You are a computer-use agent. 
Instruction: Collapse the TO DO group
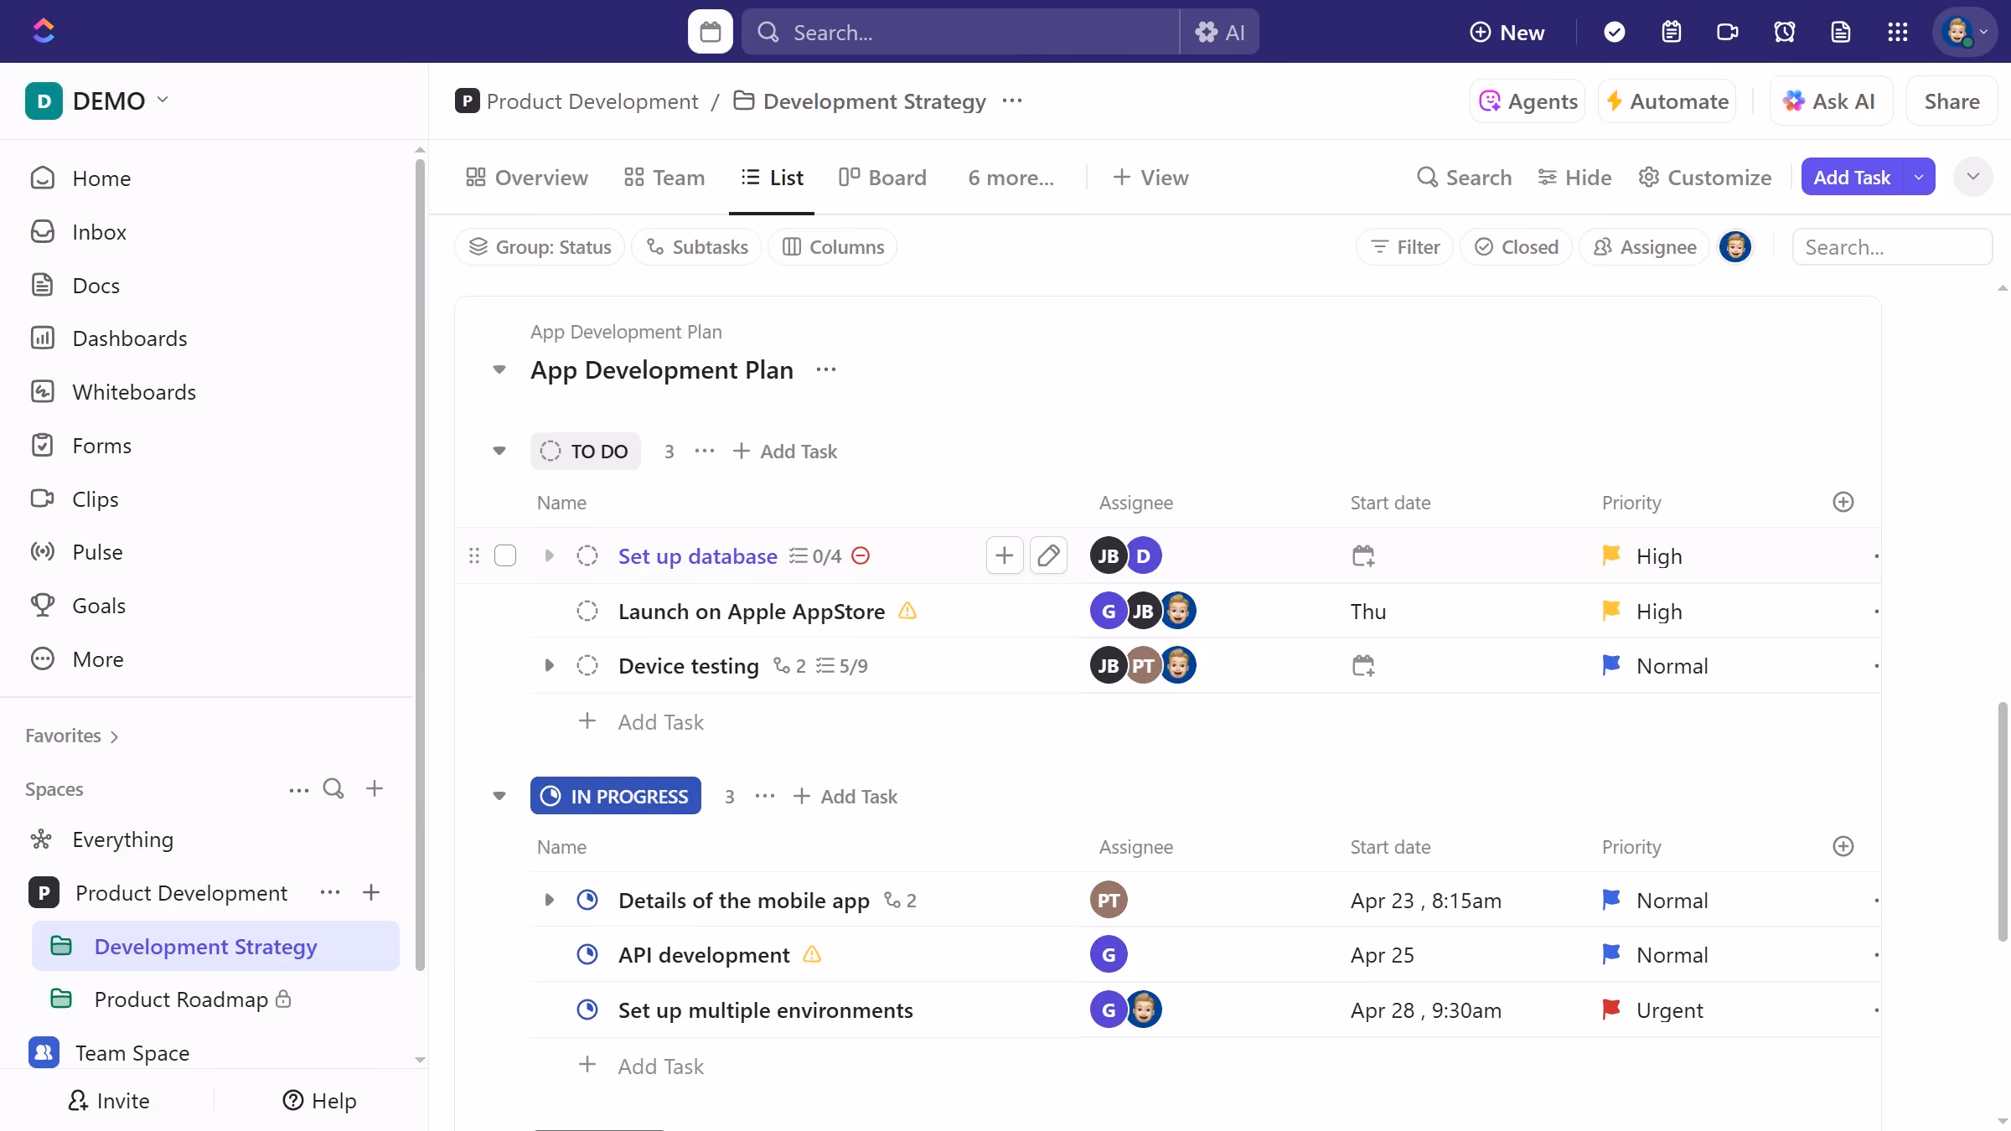(499, 451)
